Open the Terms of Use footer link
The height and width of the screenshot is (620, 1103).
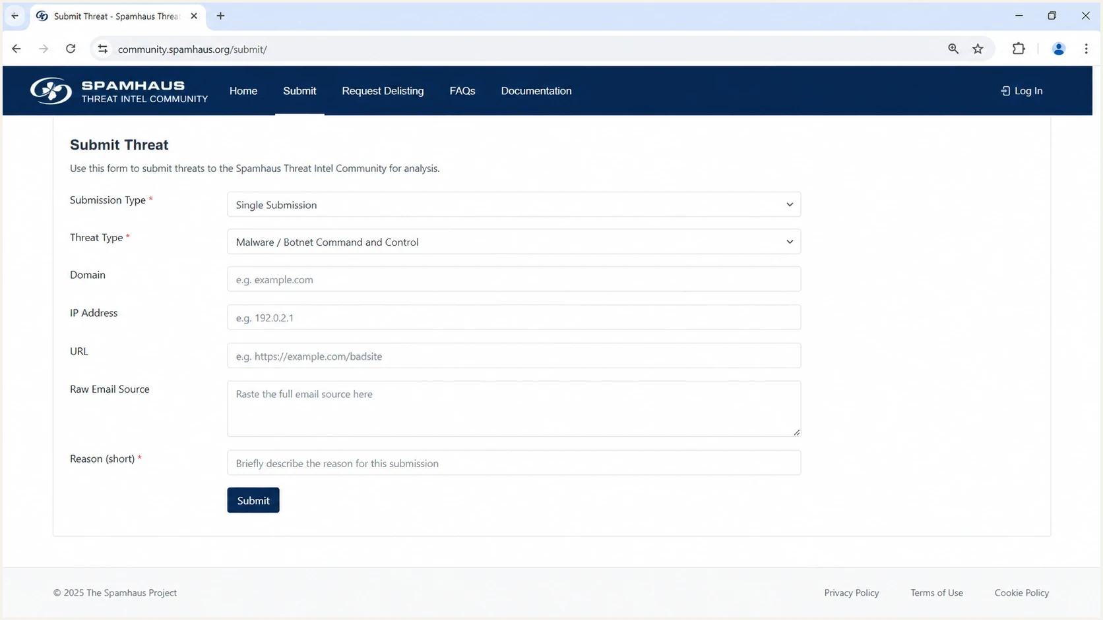point(937,592)
